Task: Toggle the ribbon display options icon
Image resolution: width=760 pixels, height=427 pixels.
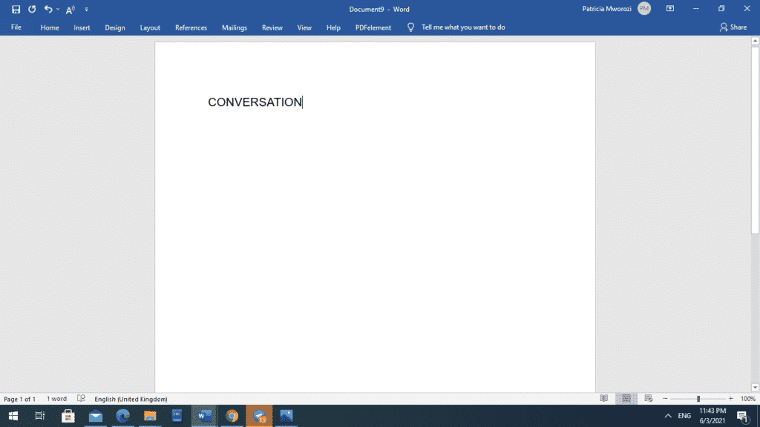Action: [x=669, y=7]
